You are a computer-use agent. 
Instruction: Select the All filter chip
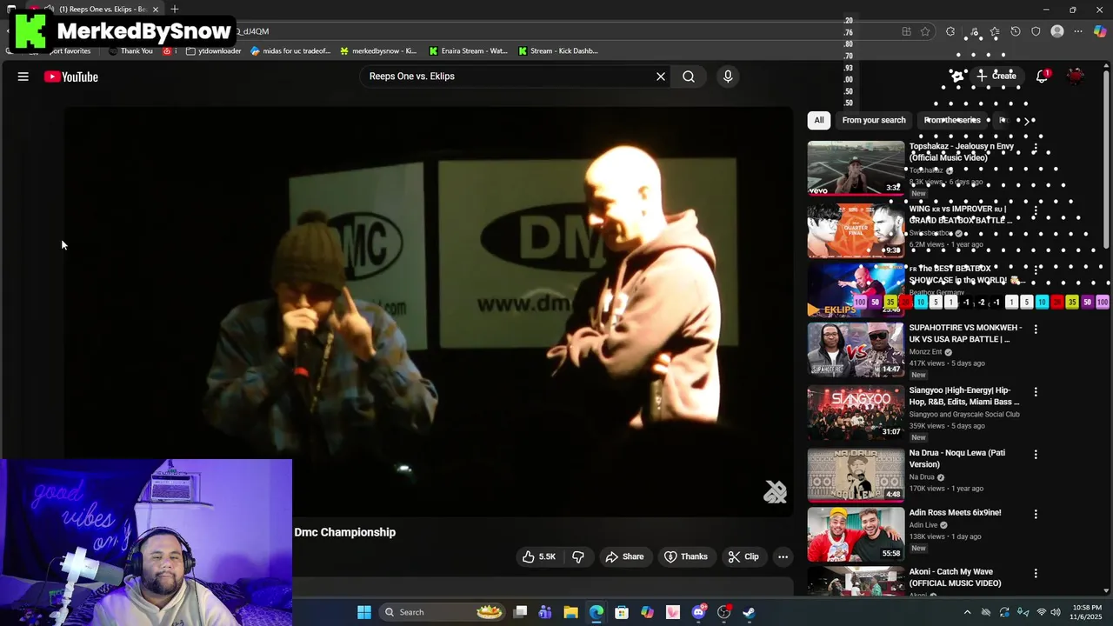pos(819,120)
